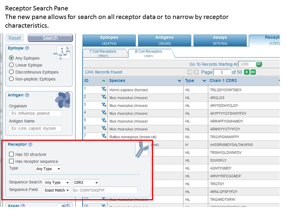Switch to the T Cell Receptors tab

pos(103,53)
